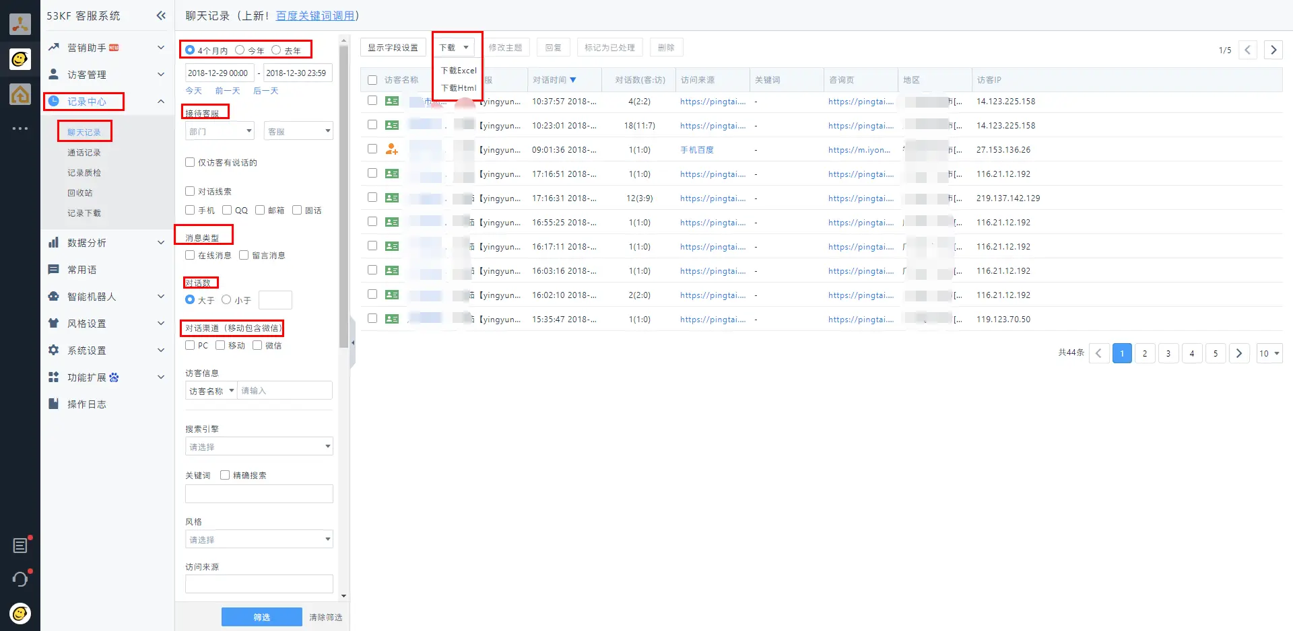Click the headset support icon
Image resolution: width=1293 pixels, height=631 pixels.
click(x=20, y=579)
